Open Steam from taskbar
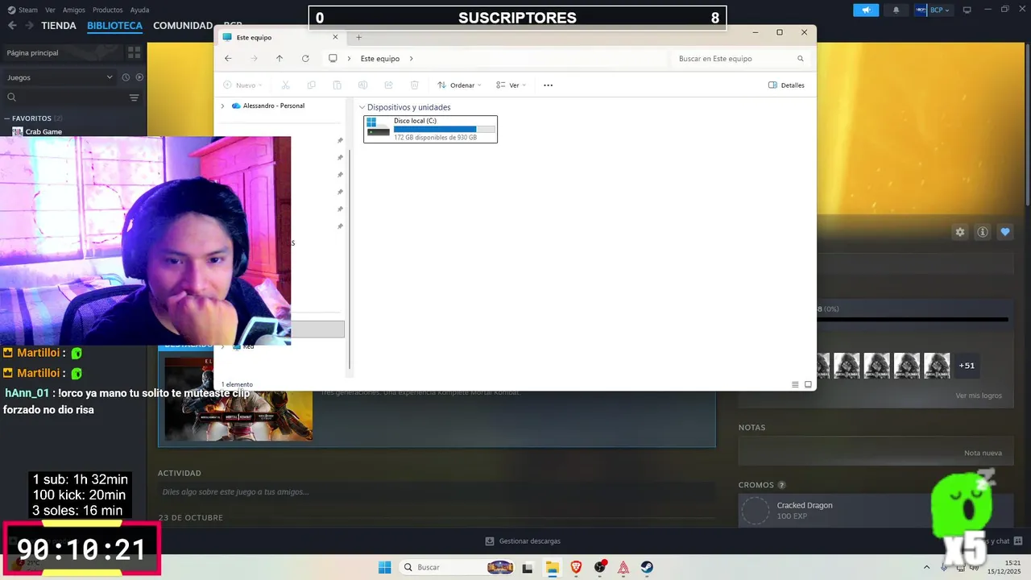 pyautogui.click(x=648, y=567)
